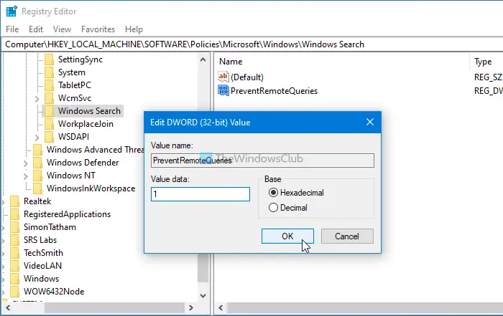Select the SRS Labs key label
The image size is (503, 316).
pyautogui.click(x=40, y=240)
